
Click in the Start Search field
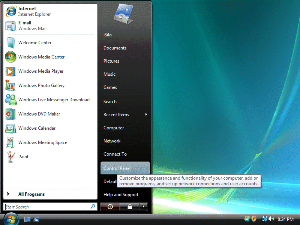pyautogui.click(x=47, y=207)
